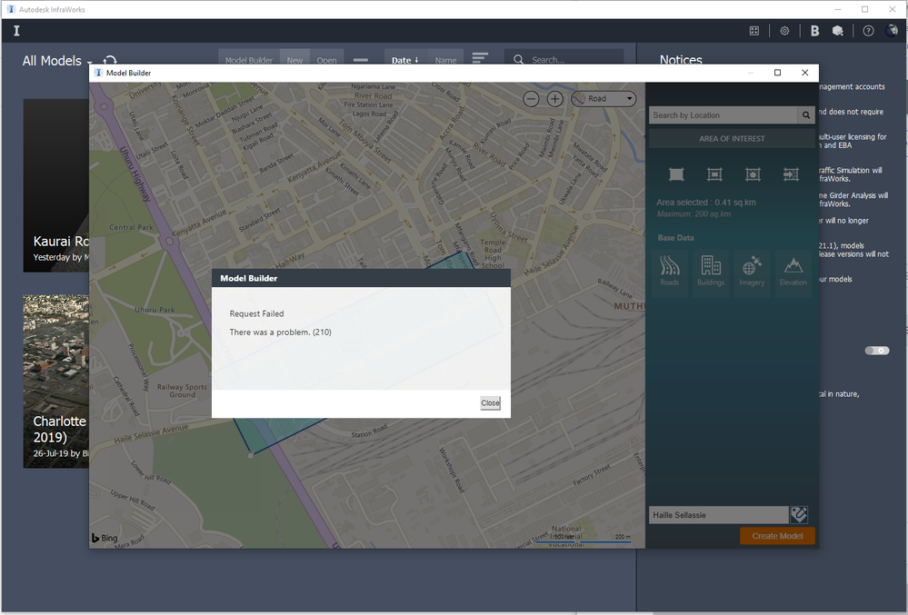This screenshot has width=908, height=615.
Task: Refresh the models list
Action: (x=110, y=60)
